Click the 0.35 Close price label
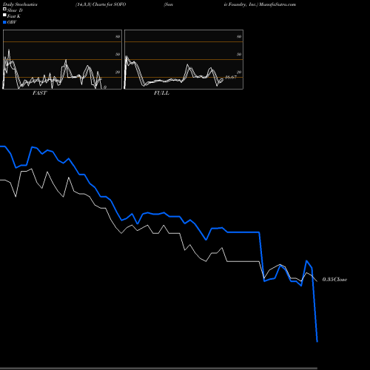Screen dimensions: 370x370 tap(334, 280)
